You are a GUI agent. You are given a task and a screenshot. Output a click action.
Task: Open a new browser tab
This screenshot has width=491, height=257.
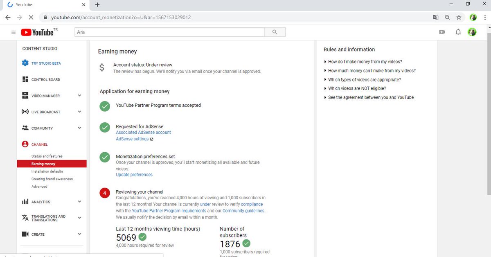(97, 5)
